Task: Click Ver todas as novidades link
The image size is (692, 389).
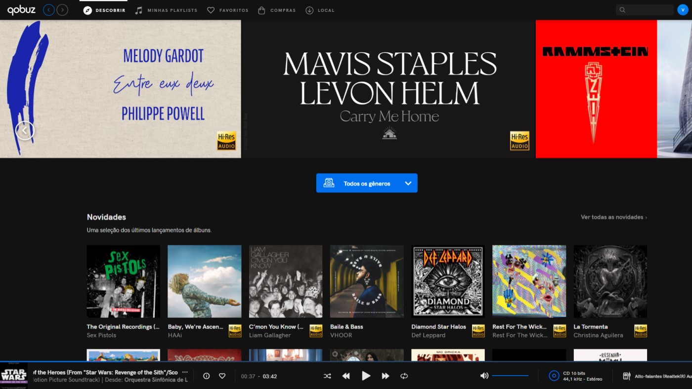Action: click(x=613, y=217)
